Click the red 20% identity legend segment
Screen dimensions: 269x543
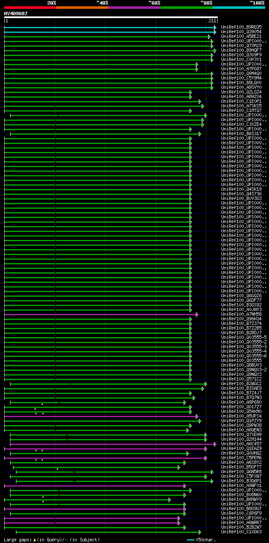[30, 7]
